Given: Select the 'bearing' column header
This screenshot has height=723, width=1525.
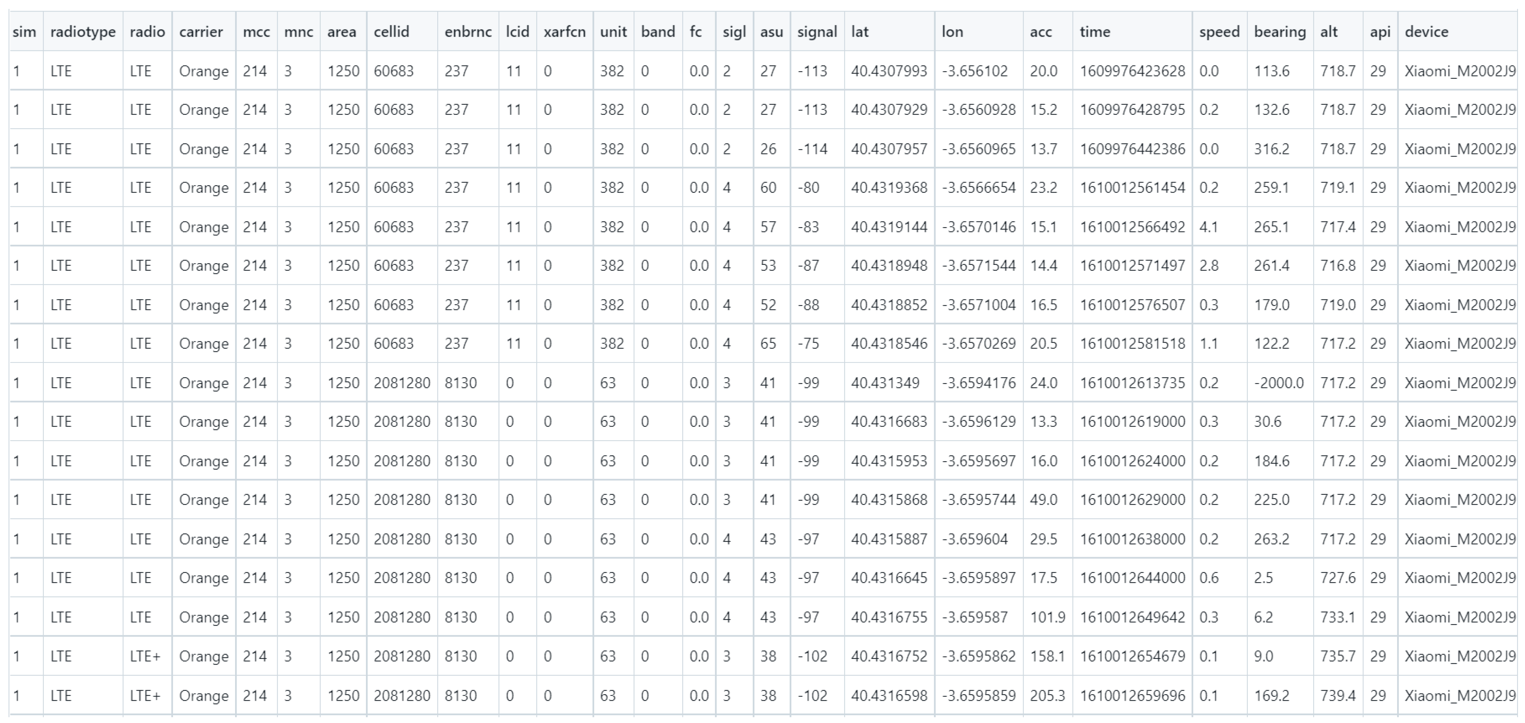Looking at the screenshot, I should (1279, 32).
